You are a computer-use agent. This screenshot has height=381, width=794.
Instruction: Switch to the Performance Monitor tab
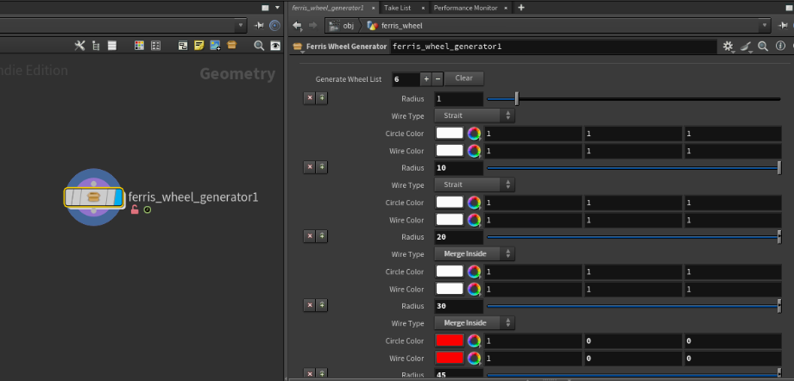point(465,8)
